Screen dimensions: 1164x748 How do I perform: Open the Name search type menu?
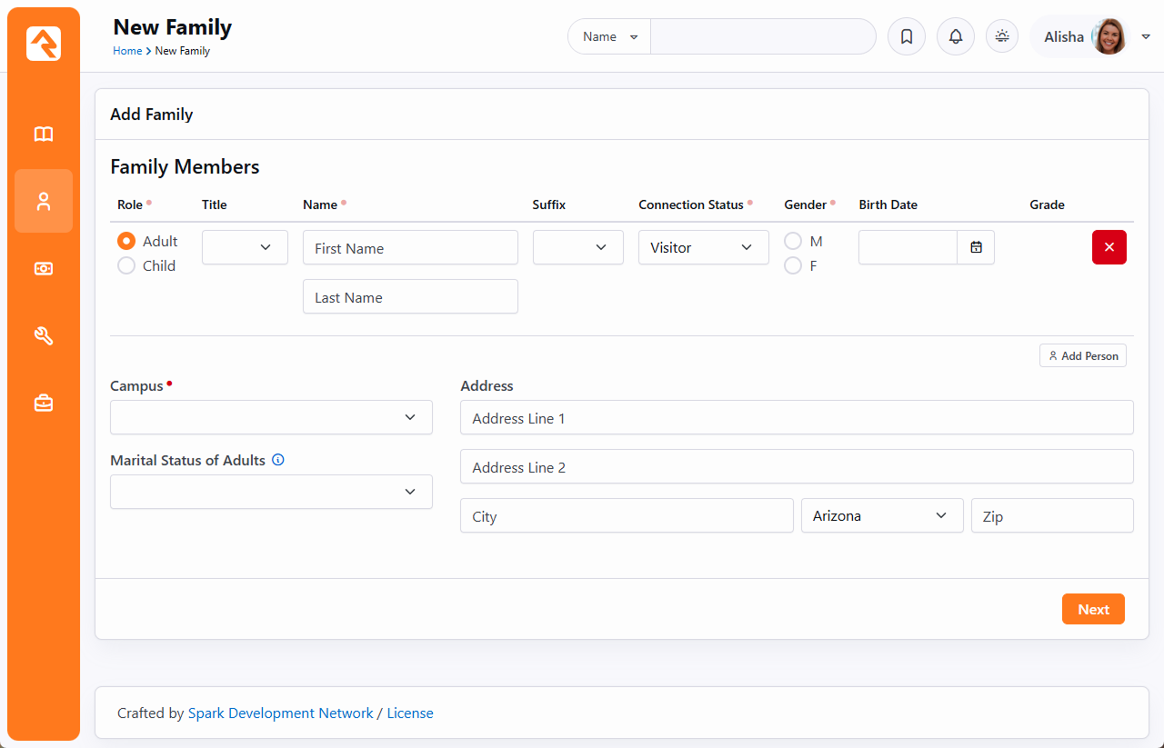[609, 37]
